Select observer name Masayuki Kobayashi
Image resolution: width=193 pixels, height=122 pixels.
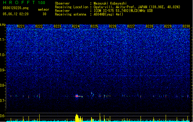[110, 3]
